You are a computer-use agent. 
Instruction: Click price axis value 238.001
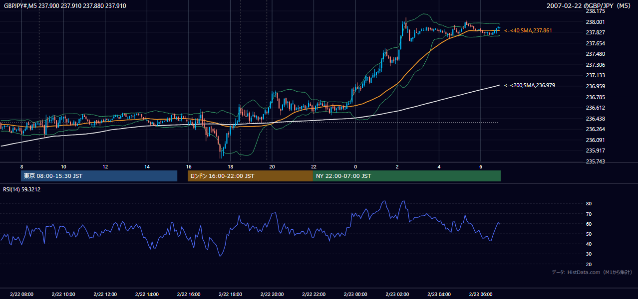click(x=596, y=22)
